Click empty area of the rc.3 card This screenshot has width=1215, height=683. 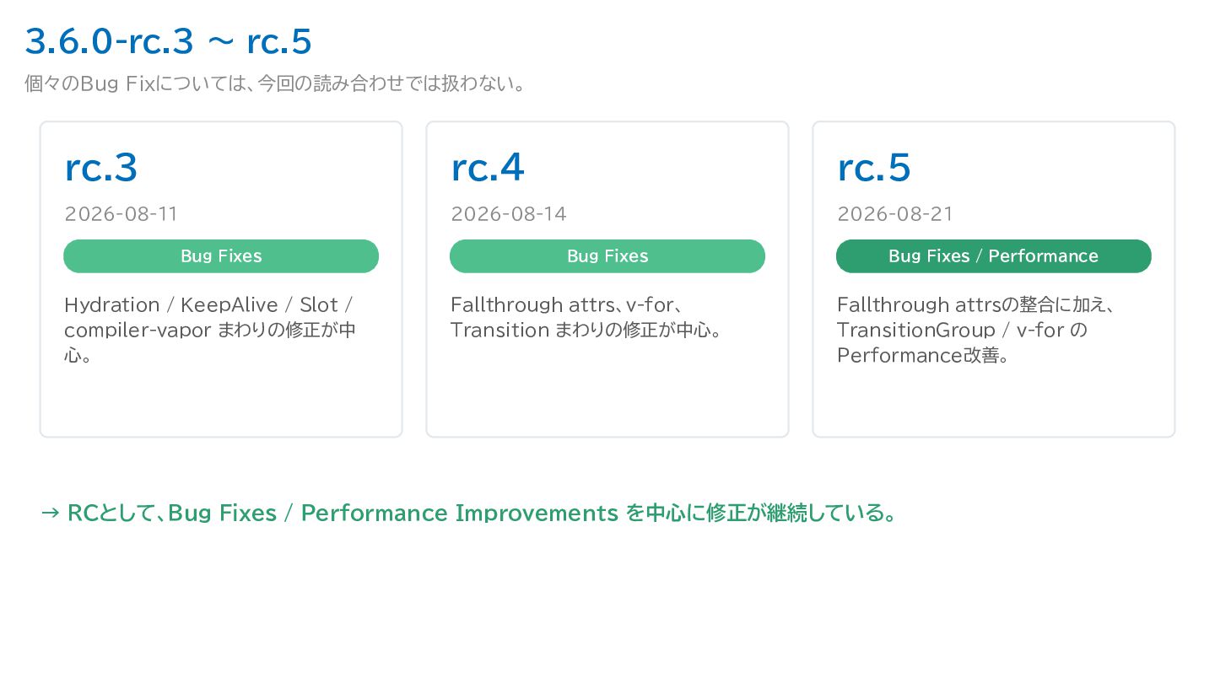[x=221, y=401]
